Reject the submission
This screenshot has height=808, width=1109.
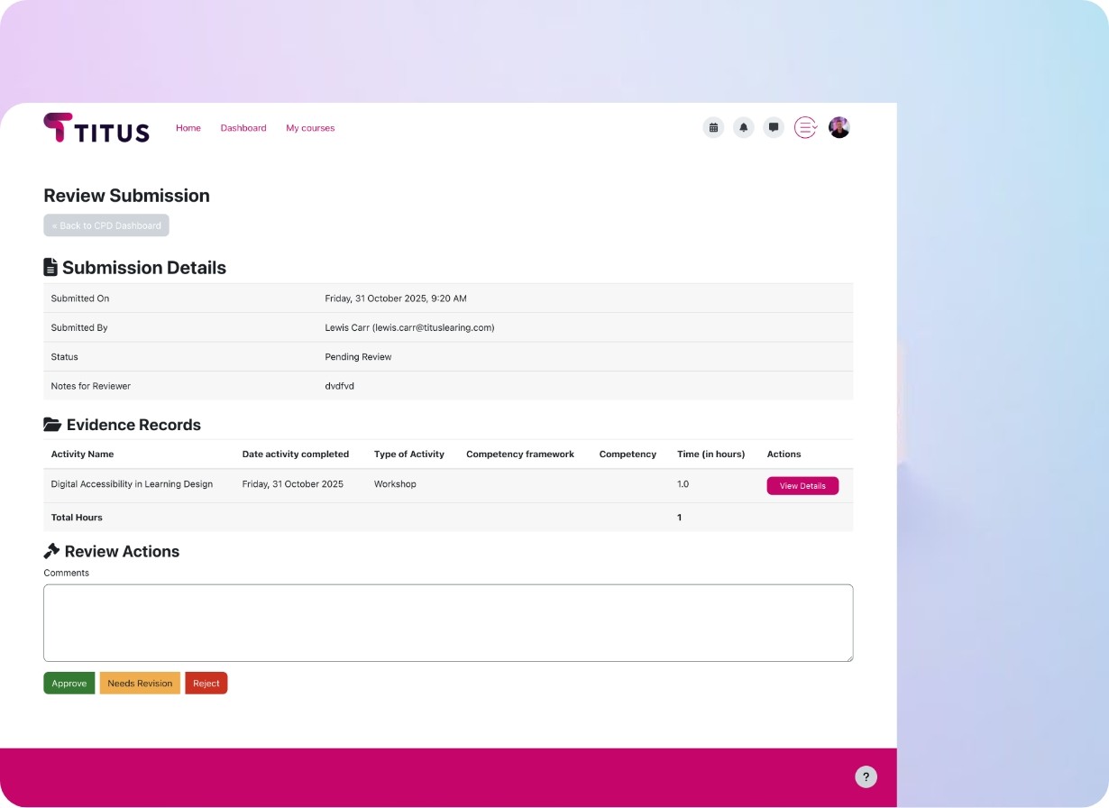[206, 684]
